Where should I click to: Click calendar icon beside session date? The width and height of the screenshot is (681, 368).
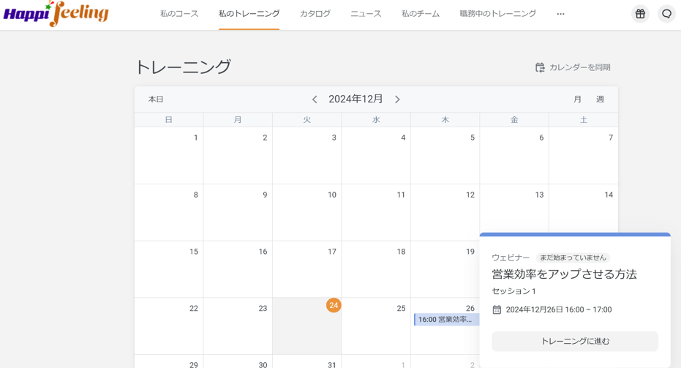pyautogui.click(x=497, y=309)
